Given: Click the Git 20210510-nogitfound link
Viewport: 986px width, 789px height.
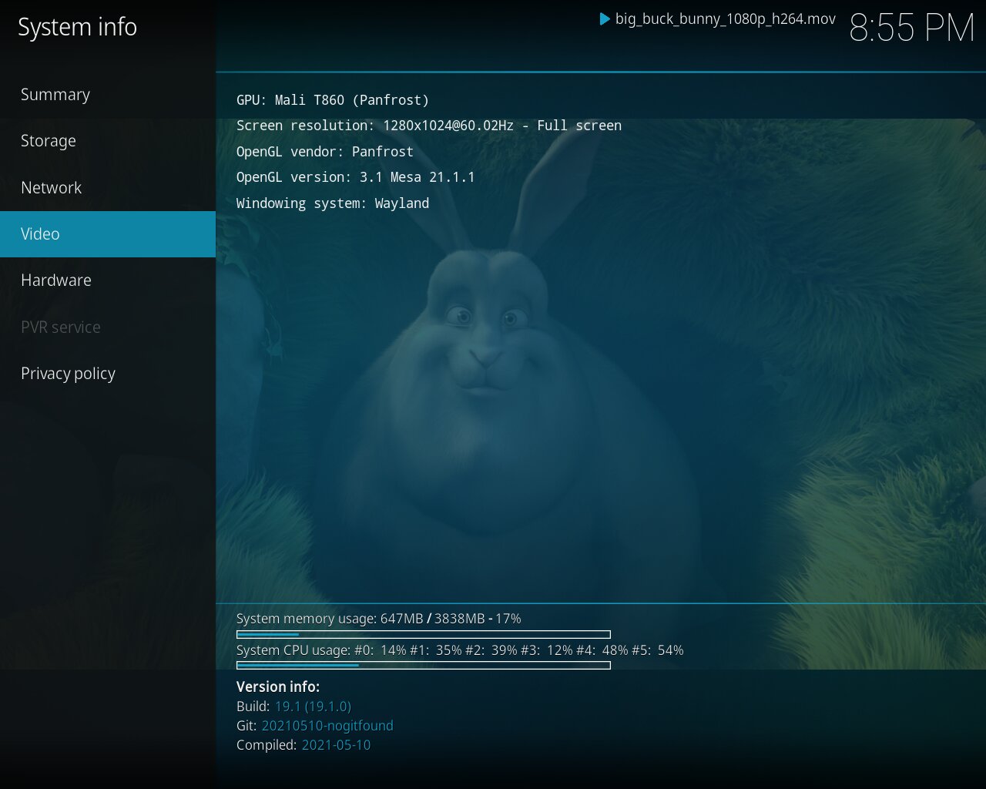Looking at the screenshot, I should [327, 725].
